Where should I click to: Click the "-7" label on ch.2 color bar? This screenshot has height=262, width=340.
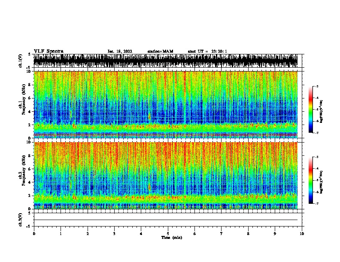point(316,203)
